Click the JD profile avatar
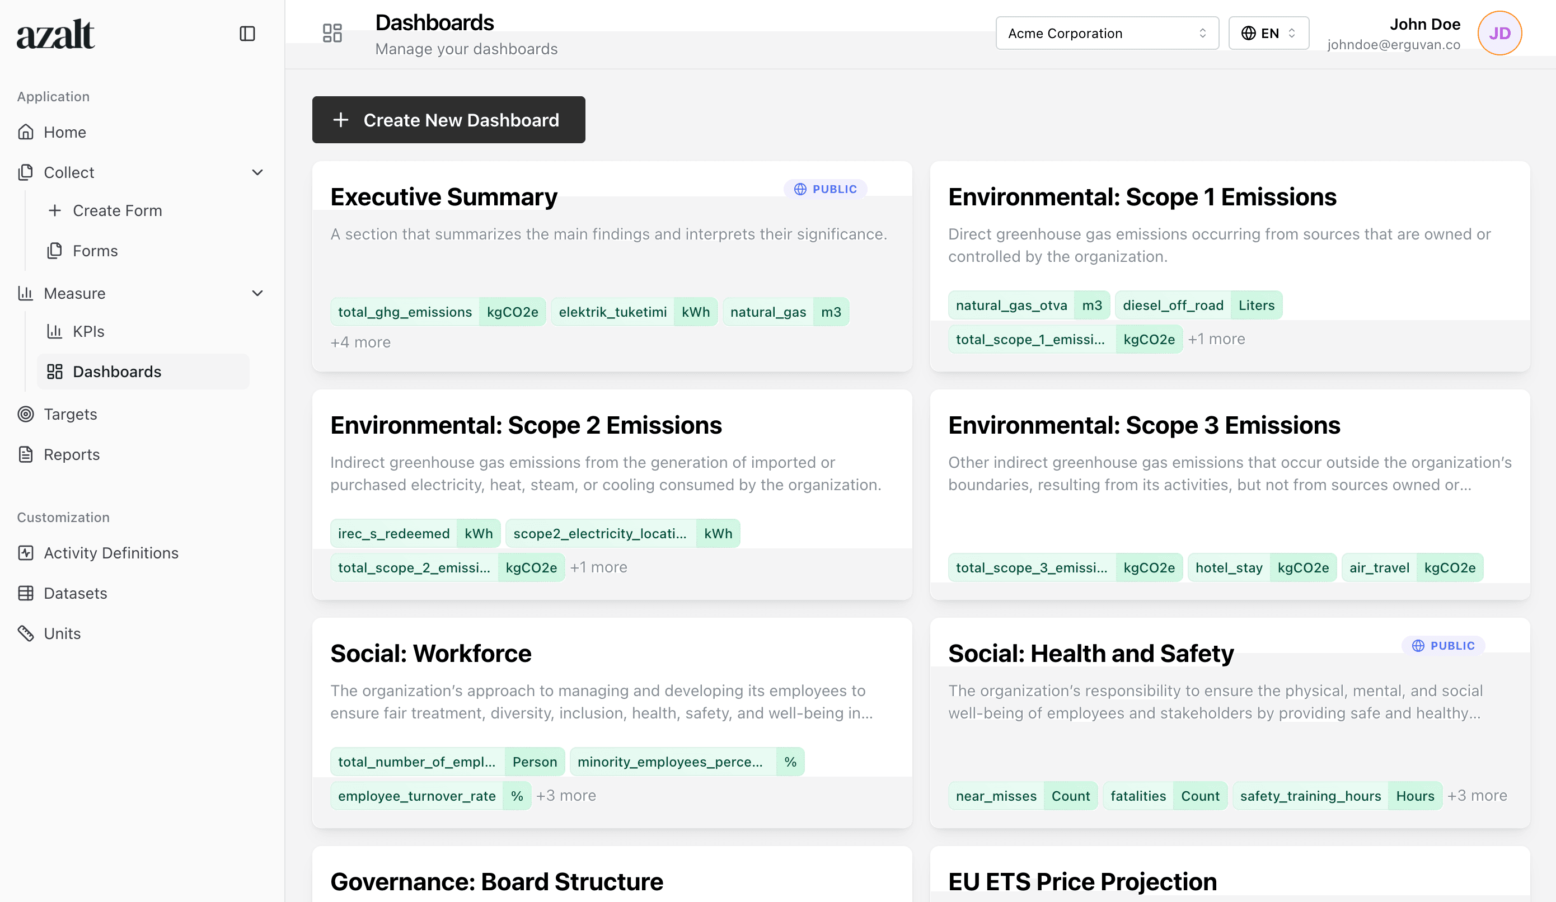 tap(1499, 32)
